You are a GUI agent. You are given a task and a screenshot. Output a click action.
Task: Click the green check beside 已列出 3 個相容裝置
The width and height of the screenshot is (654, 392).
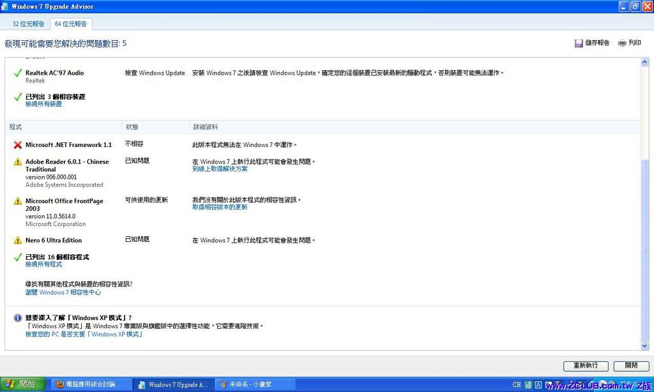pos(17,97)
